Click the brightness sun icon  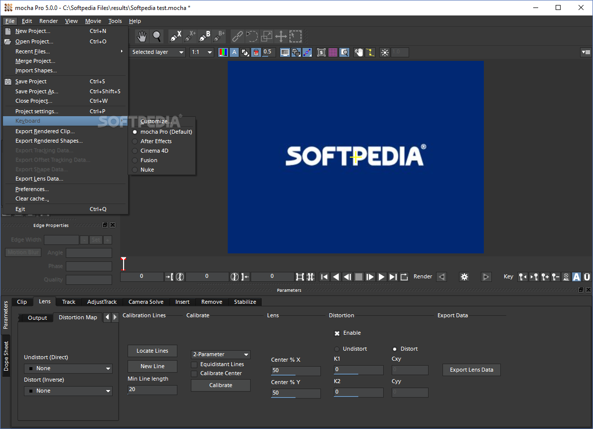pos(385,52)
